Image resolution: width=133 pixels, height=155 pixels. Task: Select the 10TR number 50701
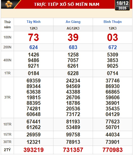[x=113, y=127]
